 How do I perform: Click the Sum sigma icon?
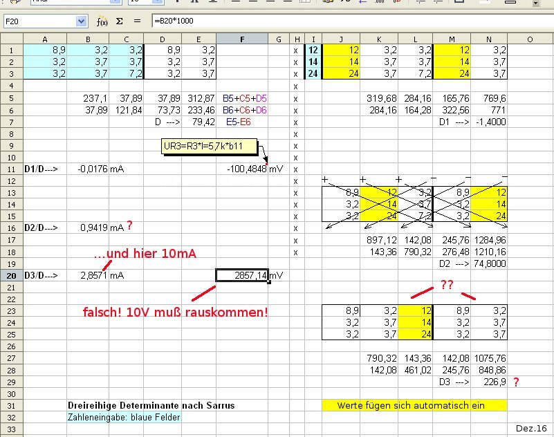[120, 21]
